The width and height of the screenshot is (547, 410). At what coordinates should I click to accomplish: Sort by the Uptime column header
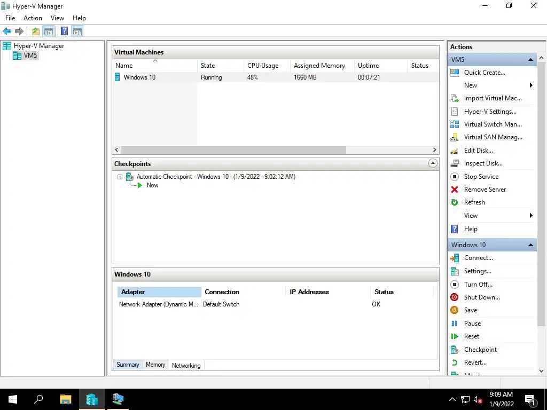pos(381,66)
